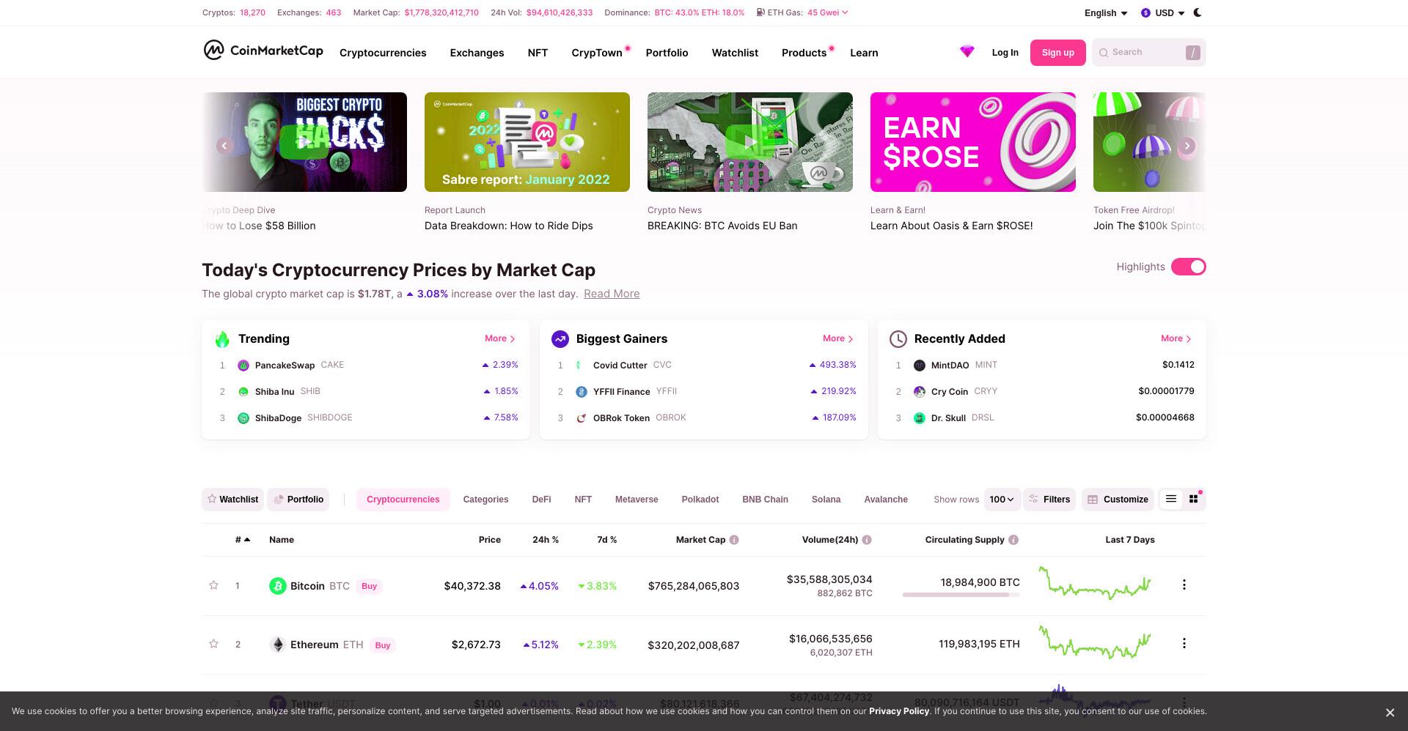Star Ethereum to add to watchlist

click(x=213, y=644)
